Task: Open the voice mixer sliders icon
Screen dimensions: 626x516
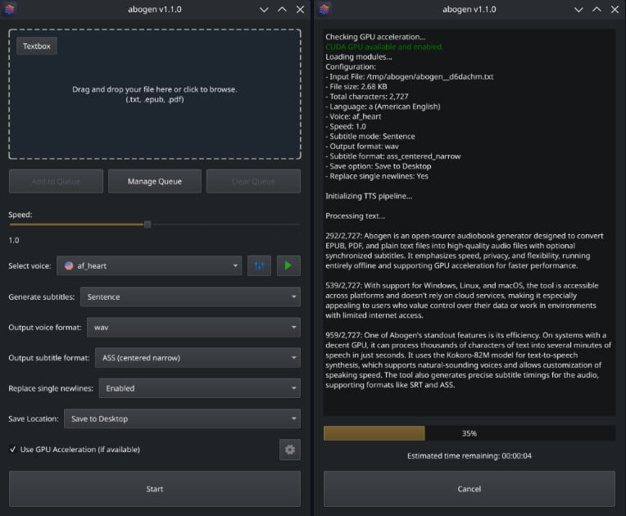Action: point(259,266)
